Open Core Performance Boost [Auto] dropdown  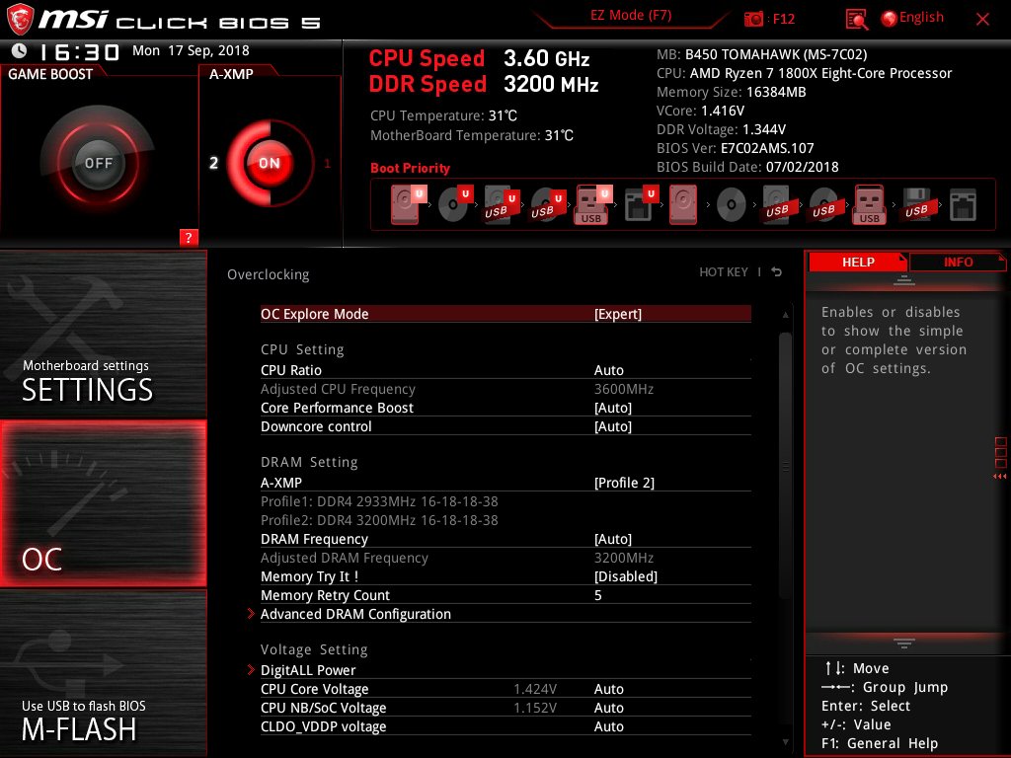(505, 408)
